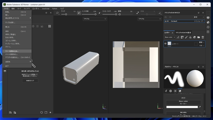
Task: Hide layer 1 using eye icon
Action: click(165, 44)
